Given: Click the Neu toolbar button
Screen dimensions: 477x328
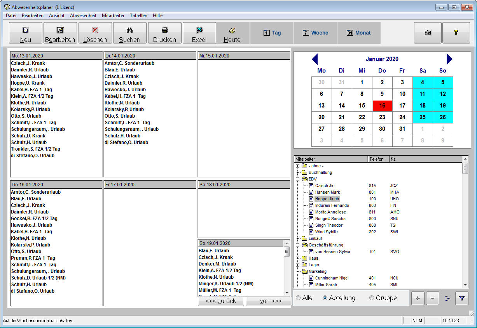Looking at the screenshot, I should (25, 33).
